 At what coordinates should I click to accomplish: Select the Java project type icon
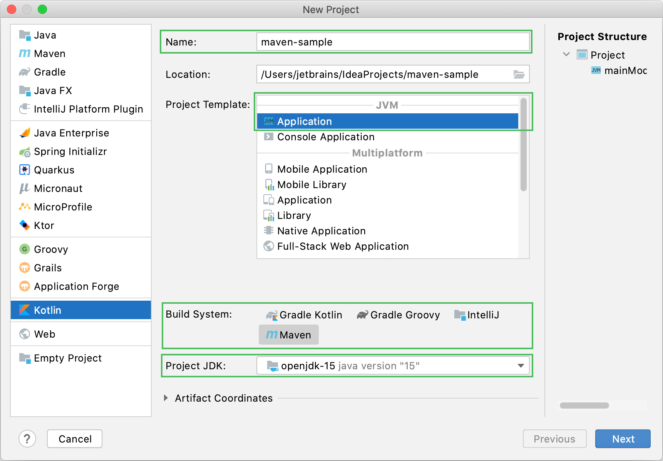click(x=25, y=35)
